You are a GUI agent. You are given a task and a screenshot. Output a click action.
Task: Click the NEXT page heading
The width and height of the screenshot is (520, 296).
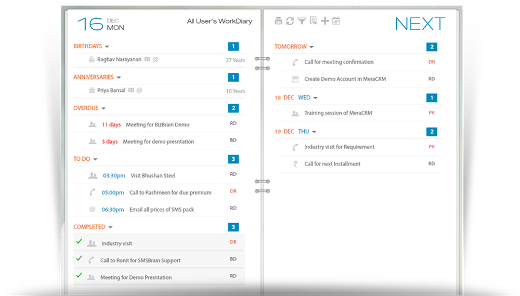point(420,24)
